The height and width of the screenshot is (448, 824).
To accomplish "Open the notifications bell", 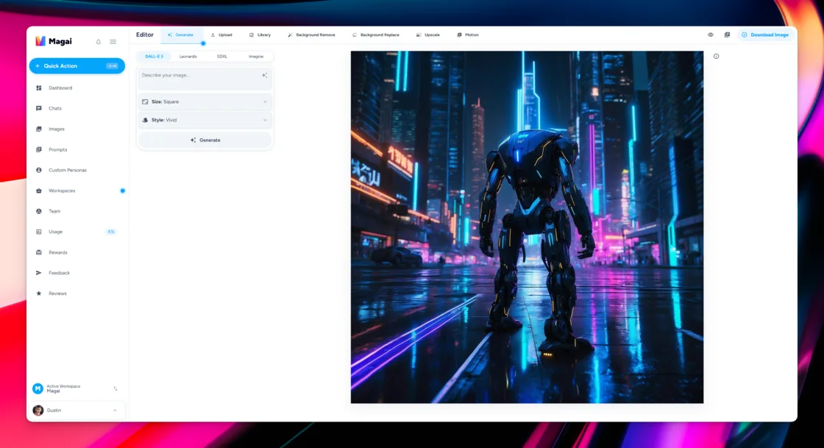I will point(99,41).
